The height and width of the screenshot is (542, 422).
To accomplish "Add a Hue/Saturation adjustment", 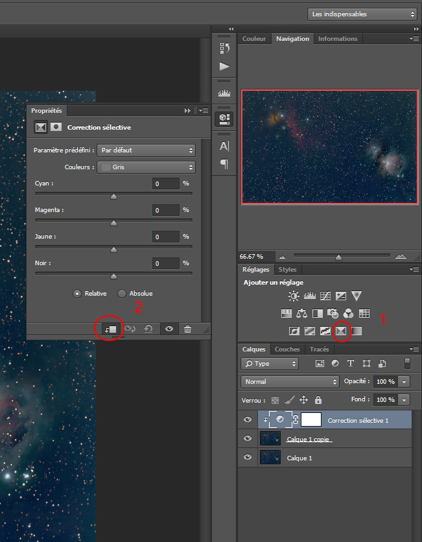I will 287,314.
